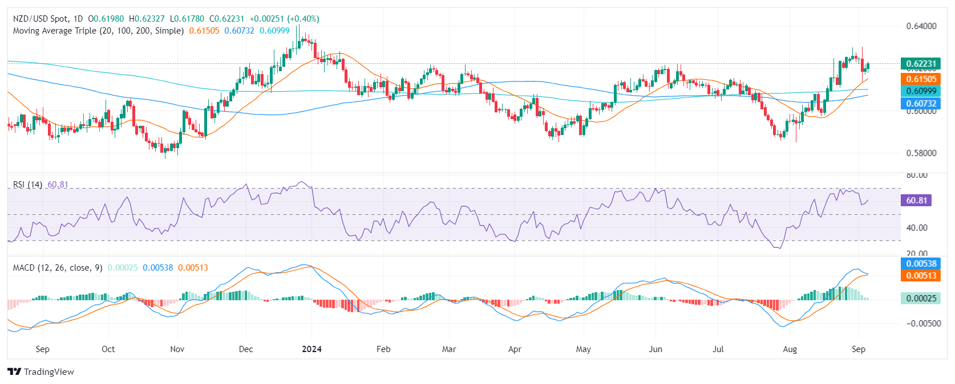Click the 0.64000 price scale label
Image resolution: width=955 pixels, height=384 pixels.
pos(921,26)
